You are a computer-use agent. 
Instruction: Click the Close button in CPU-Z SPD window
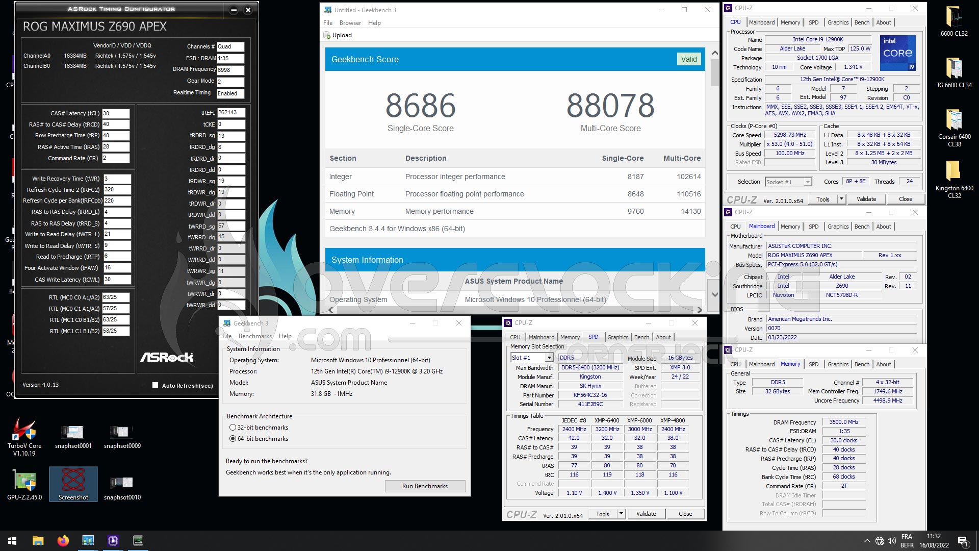[685, 514]
